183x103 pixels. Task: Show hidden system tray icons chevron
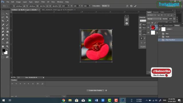pyautogui.click(x=147, y=100)
